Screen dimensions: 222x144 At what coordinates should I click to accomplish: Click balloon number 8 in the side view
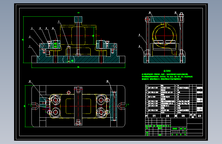click(140, 46)
